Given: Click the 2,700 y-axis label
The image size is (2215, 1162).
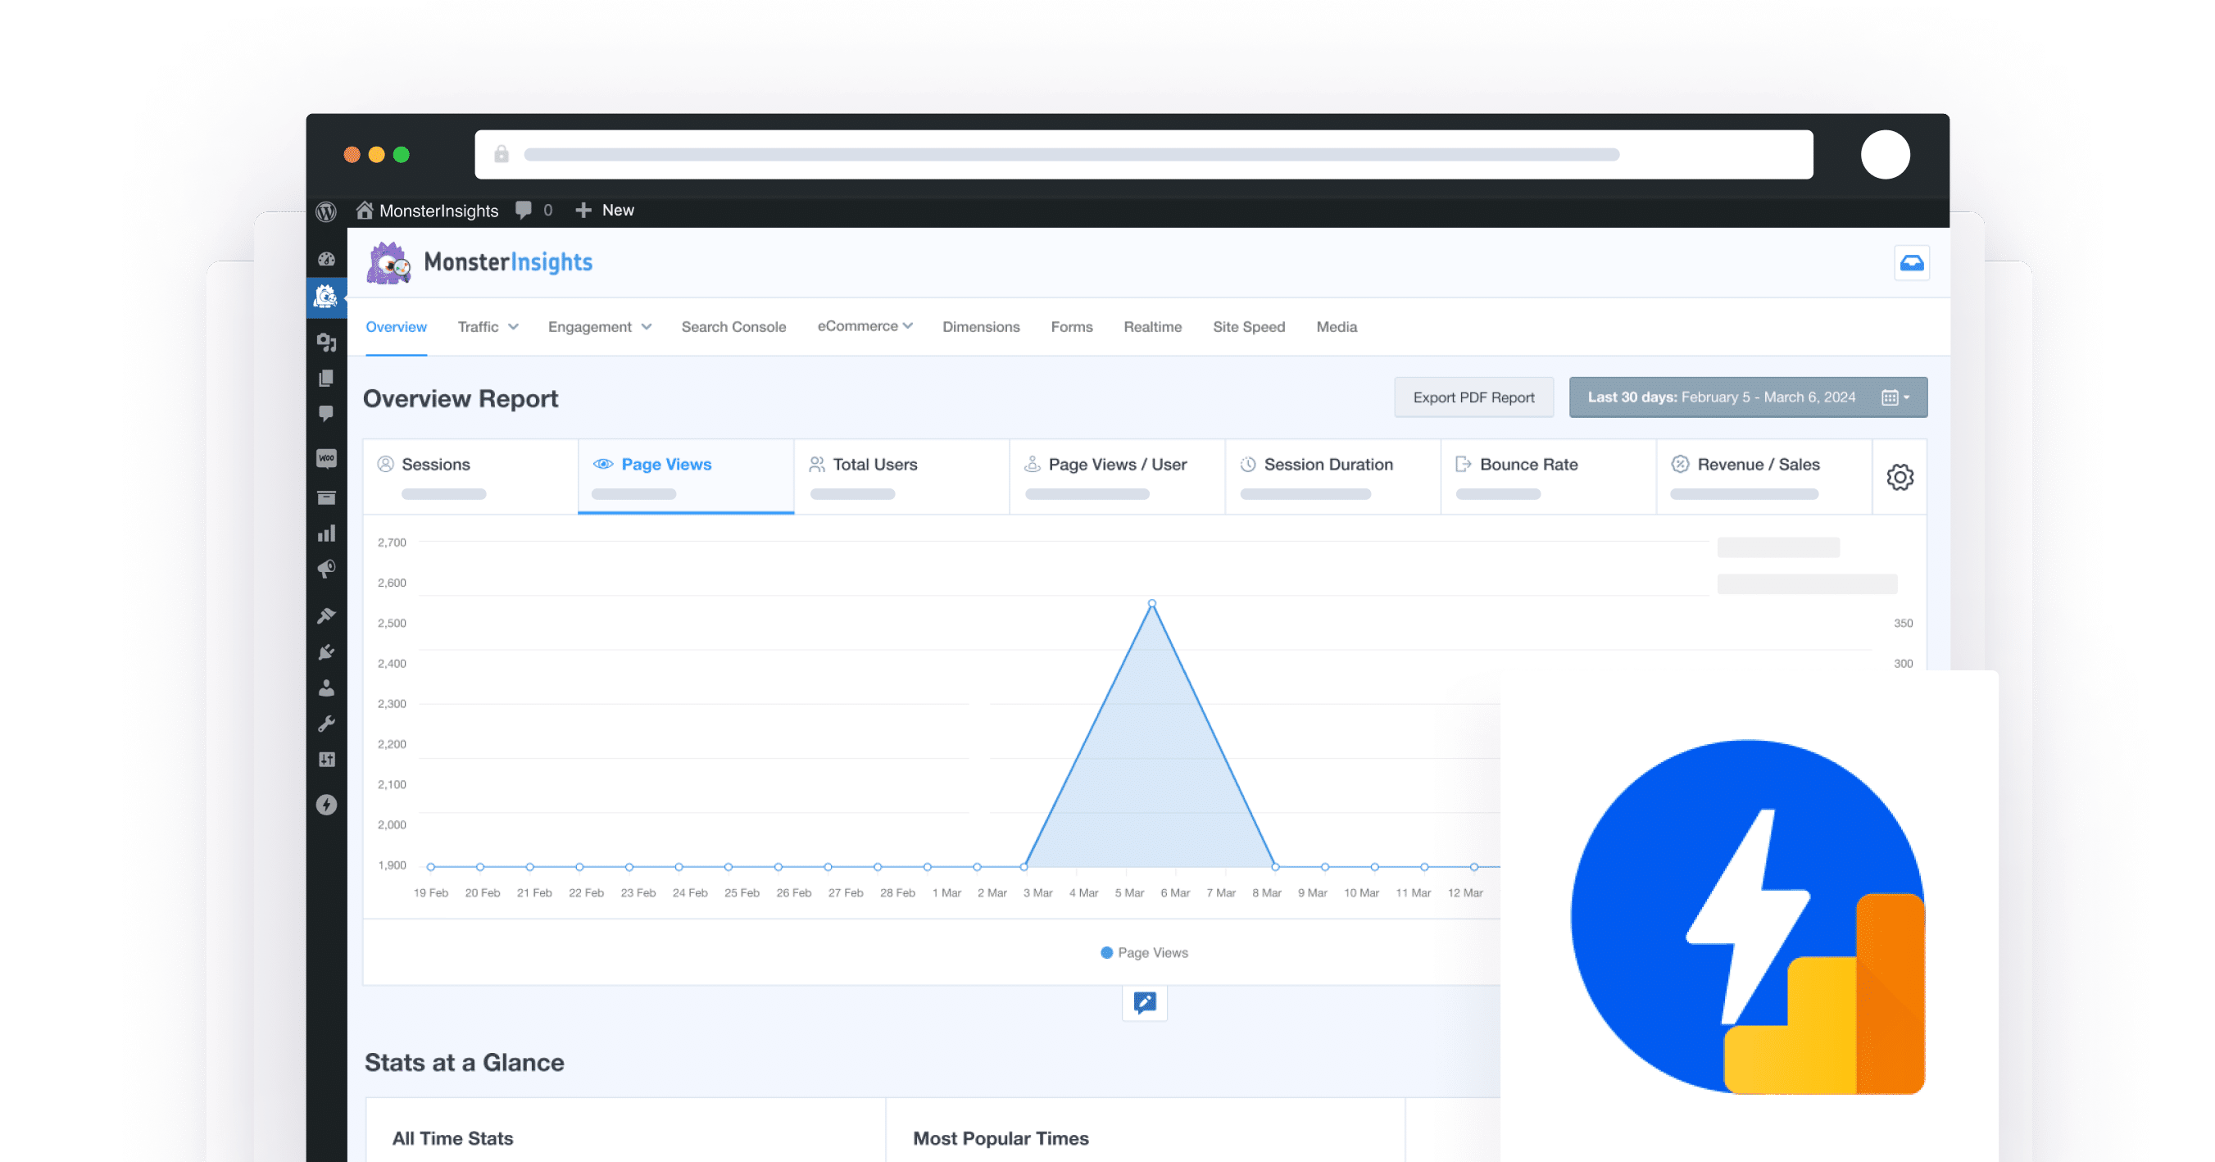Looking at the screenshot, I should pyautogui.click(x=391, y=542).
